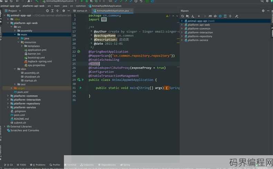273x169 pixels.
Task: Toggle Maven offline mode
Action: (x=215, y=16)
